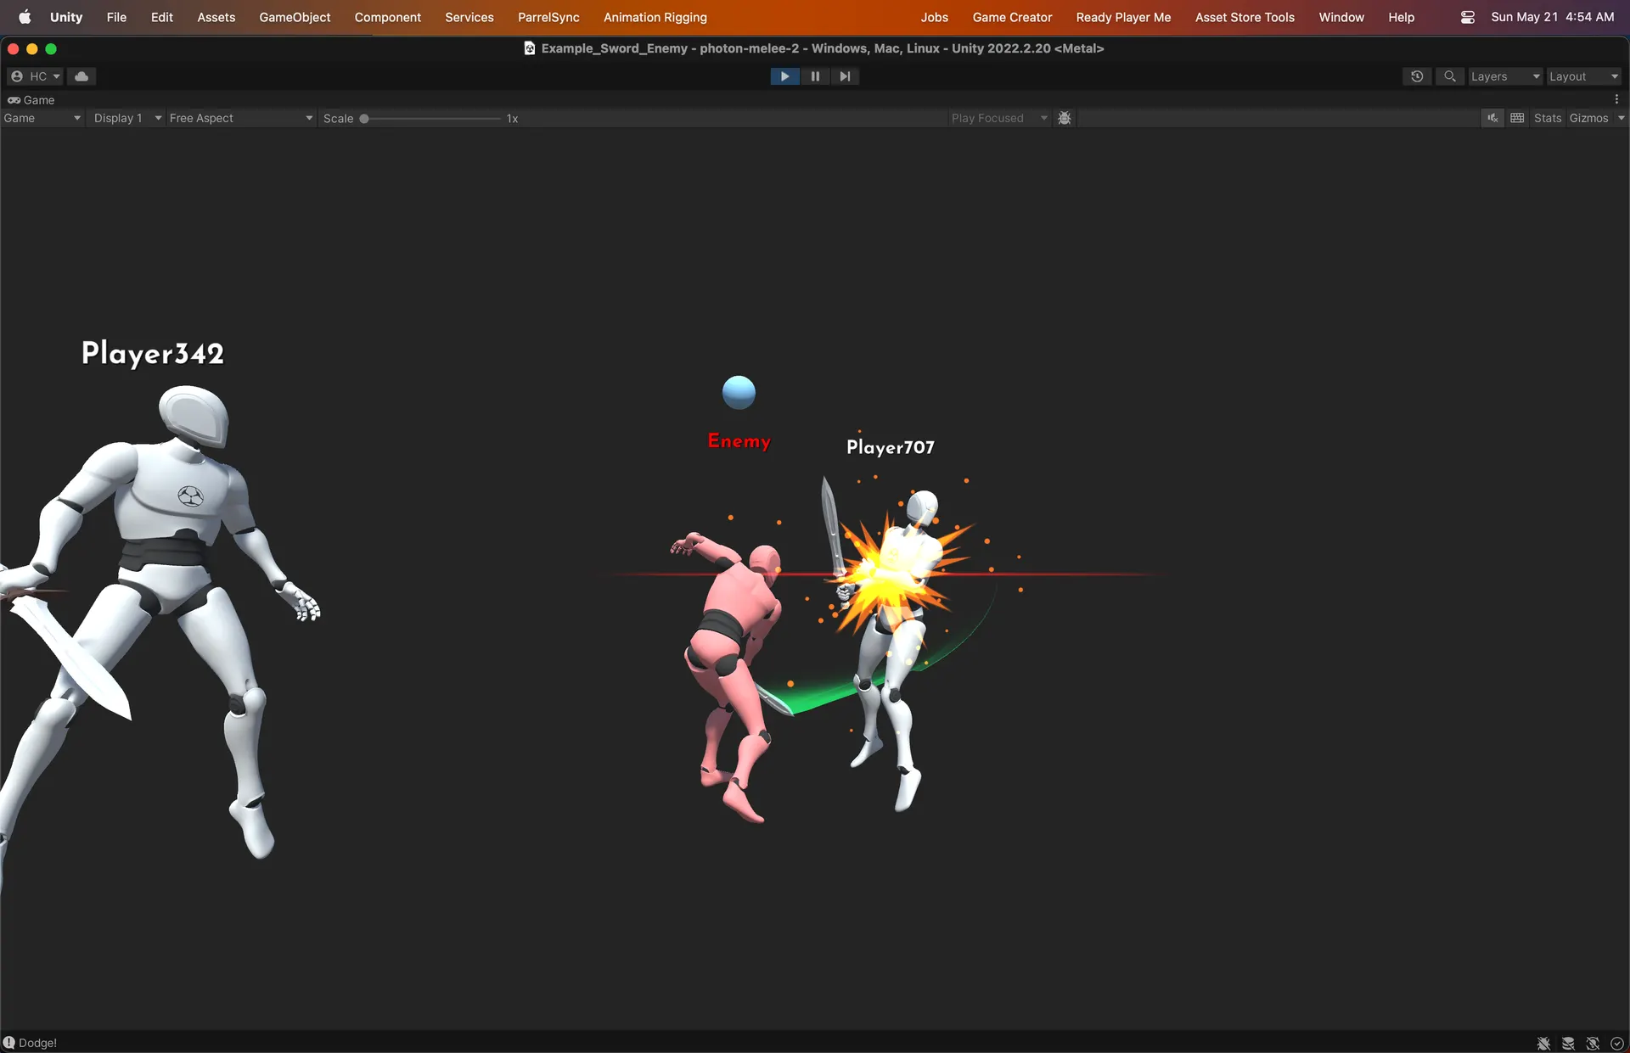Open the Game tab three-dot menu
The image size is (1630, 1053).
[x=1616, y=100]
